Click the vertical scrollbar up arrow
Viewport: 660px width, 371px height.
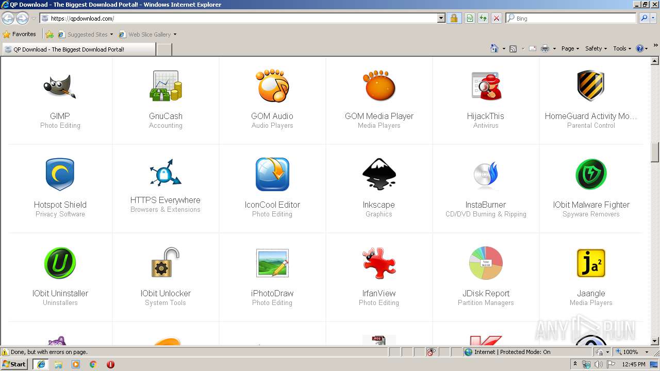point(655,61)
